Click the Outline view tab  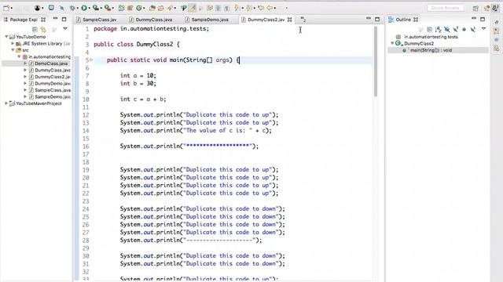[x=403, y=20]
